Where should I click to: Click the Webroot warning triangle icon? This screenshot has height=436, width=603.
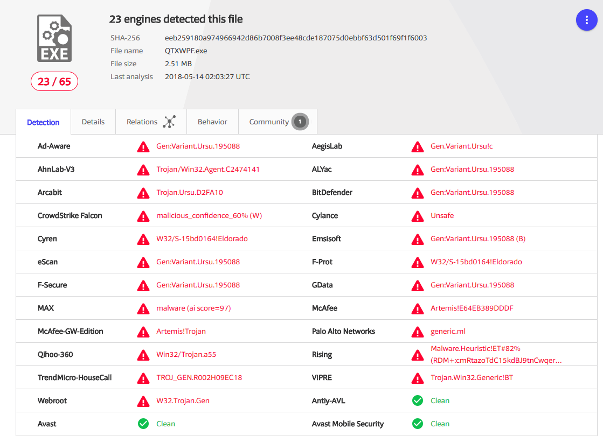click(x=143, y=401)
